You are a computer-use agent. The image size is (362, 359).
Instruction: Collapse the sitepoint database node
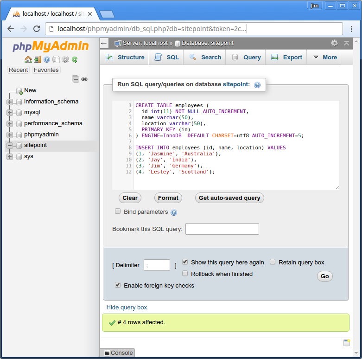[x=10, y=146]
